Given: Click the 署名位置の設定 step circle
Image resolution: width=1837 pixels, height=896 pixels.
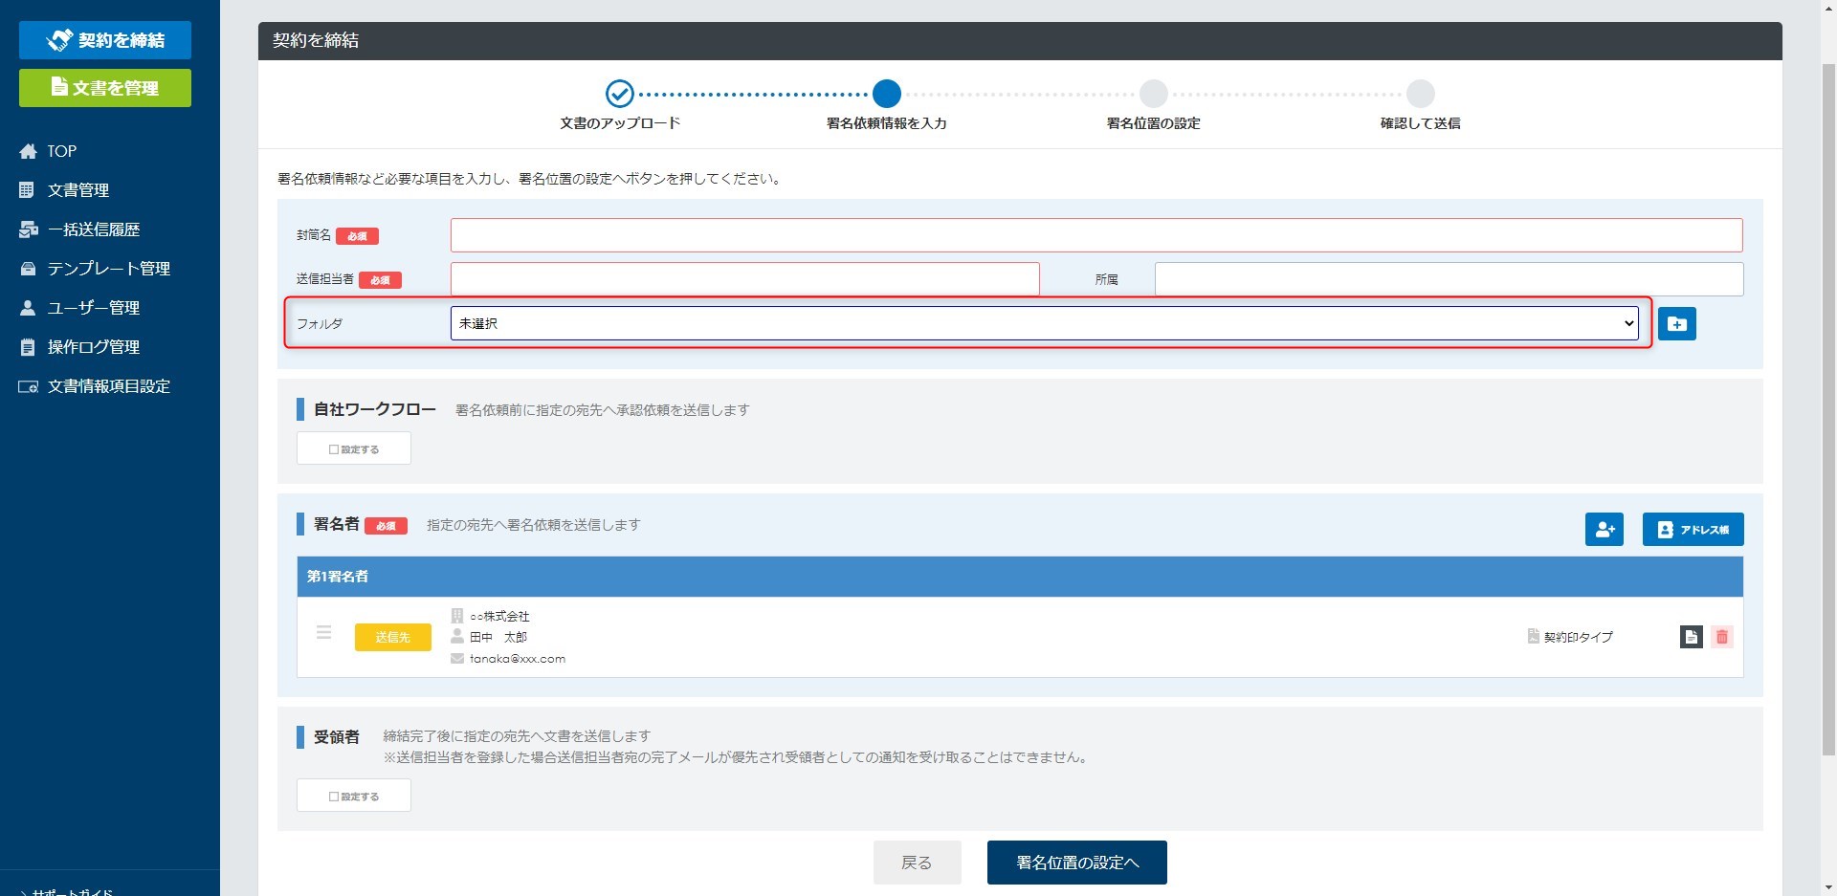Looking at the screenshot, I should click(1153, 94).
